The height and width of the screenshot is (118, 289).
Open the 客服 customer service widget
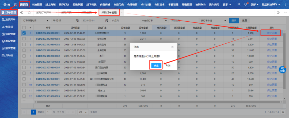pyautogui.click(x=282, y=70)
